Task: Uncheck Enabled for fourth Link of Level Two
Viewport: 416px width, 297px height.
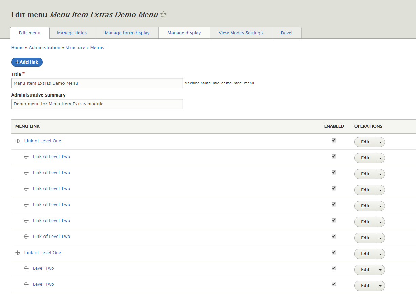Action: [334, 204]
